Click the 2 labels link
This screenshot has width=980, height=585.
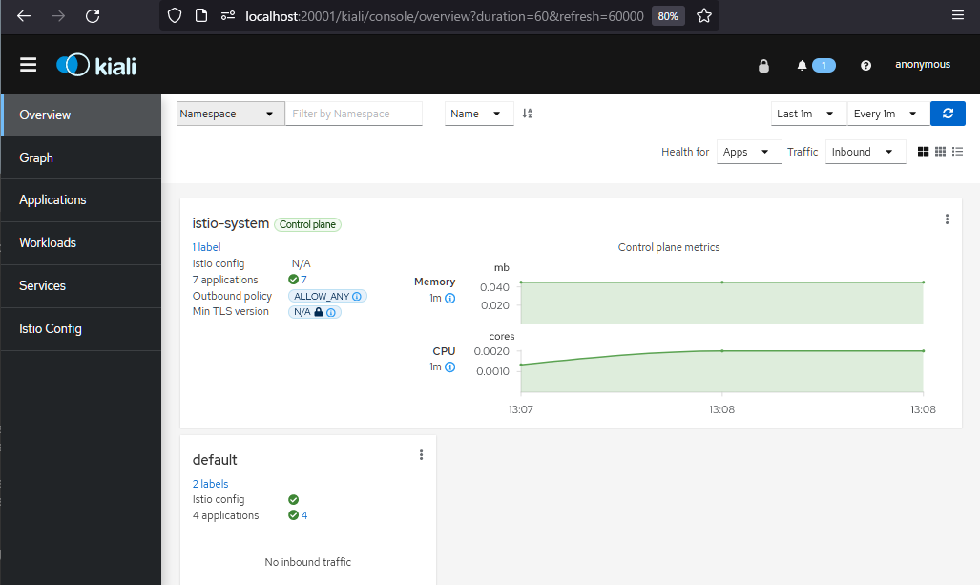tap(210, 484)
